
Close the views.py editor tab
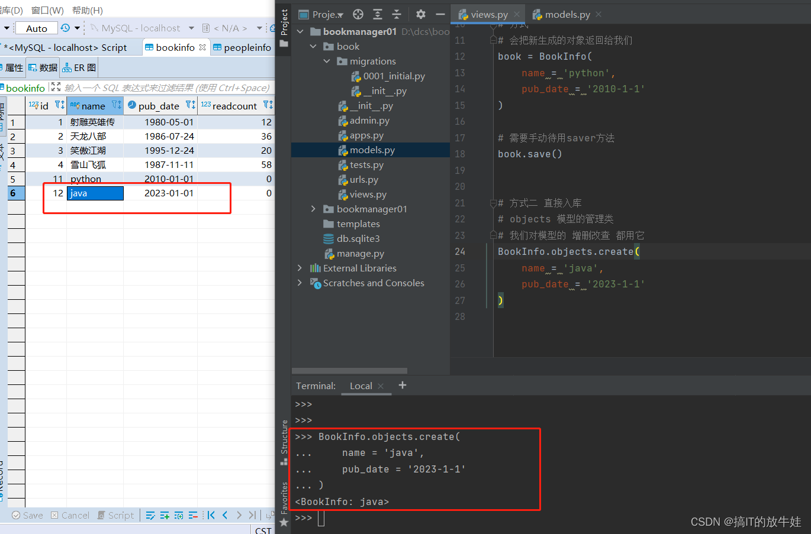[x=517, y=14]
